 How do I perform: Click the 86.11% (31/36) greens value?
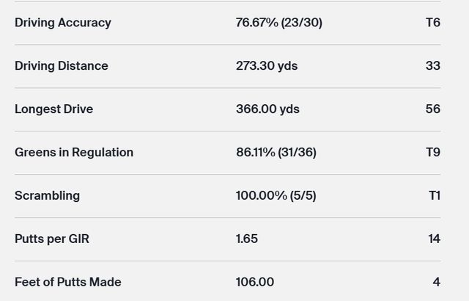coord(277,153)
